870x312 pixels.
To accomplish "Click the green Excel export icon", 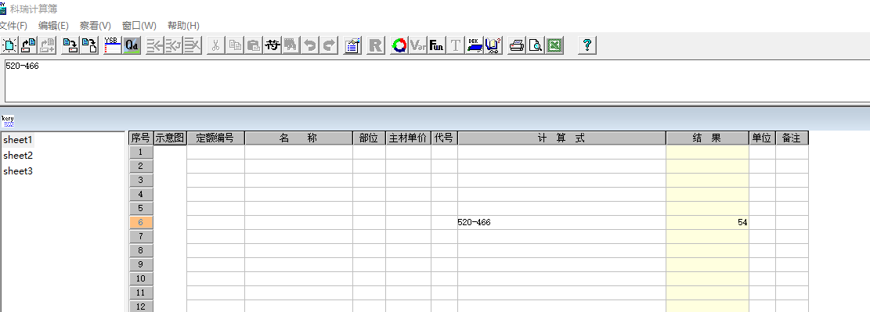I will (x=554, y=45).
